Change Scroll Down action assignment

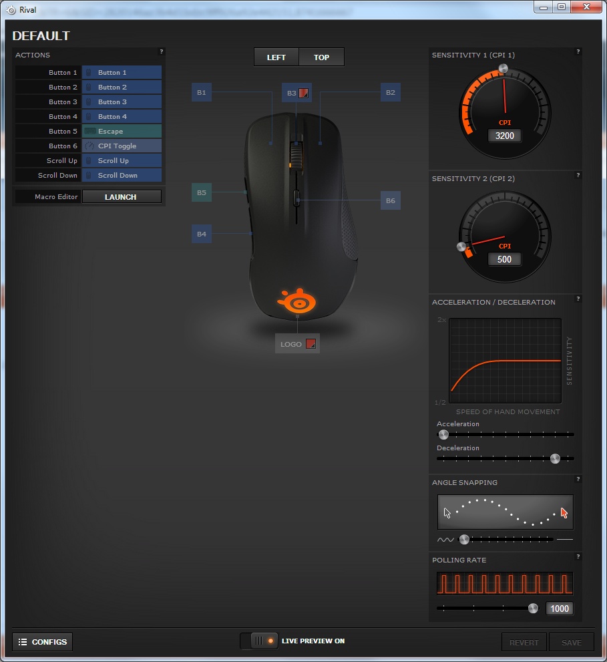point(122,175)
